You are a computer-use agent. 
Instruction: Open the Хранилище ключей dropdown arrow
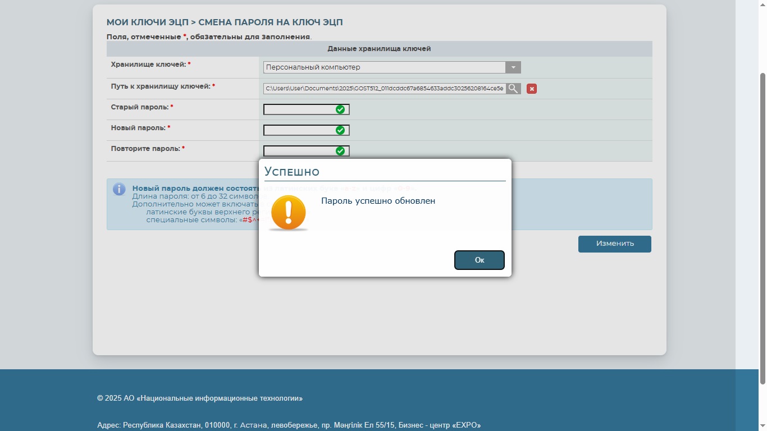click(x=513, y=67)
